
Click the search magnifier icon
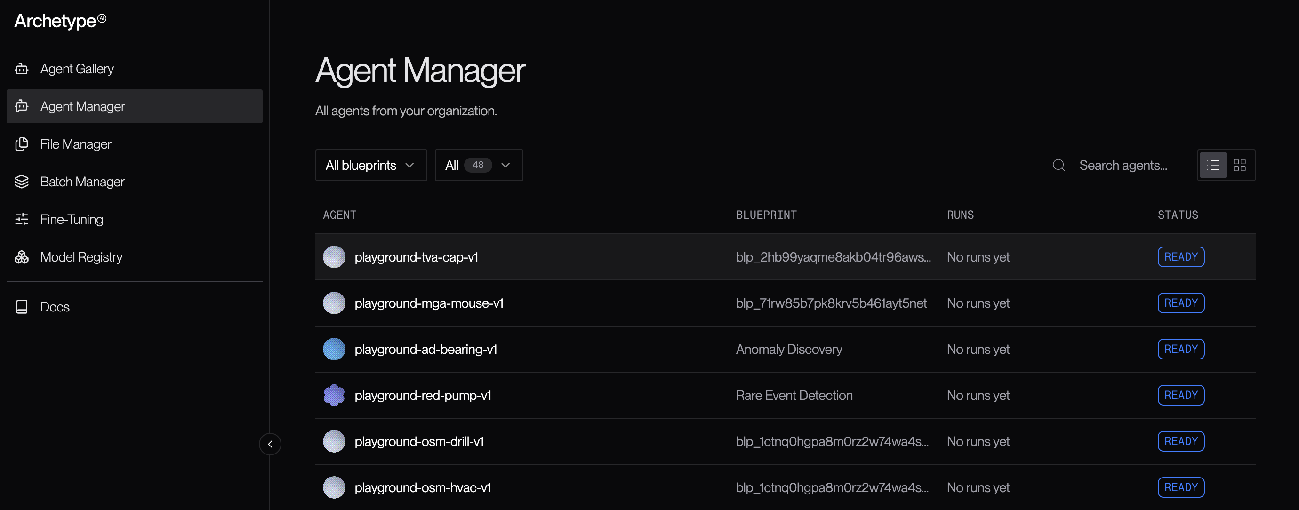(x=1058, y=165)
